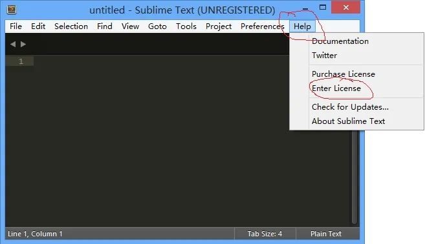The width and height of the screenshot is (425, 244).
Task: Close the open Help menu
Action: click(x=302, y=26)
